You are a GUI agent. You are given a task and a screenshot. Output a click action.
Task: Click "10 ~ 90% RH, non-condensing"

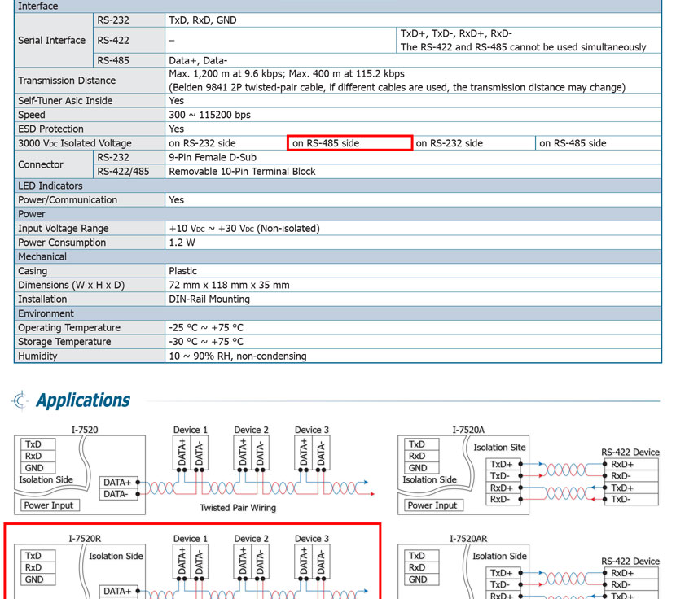tap(238, 356)
